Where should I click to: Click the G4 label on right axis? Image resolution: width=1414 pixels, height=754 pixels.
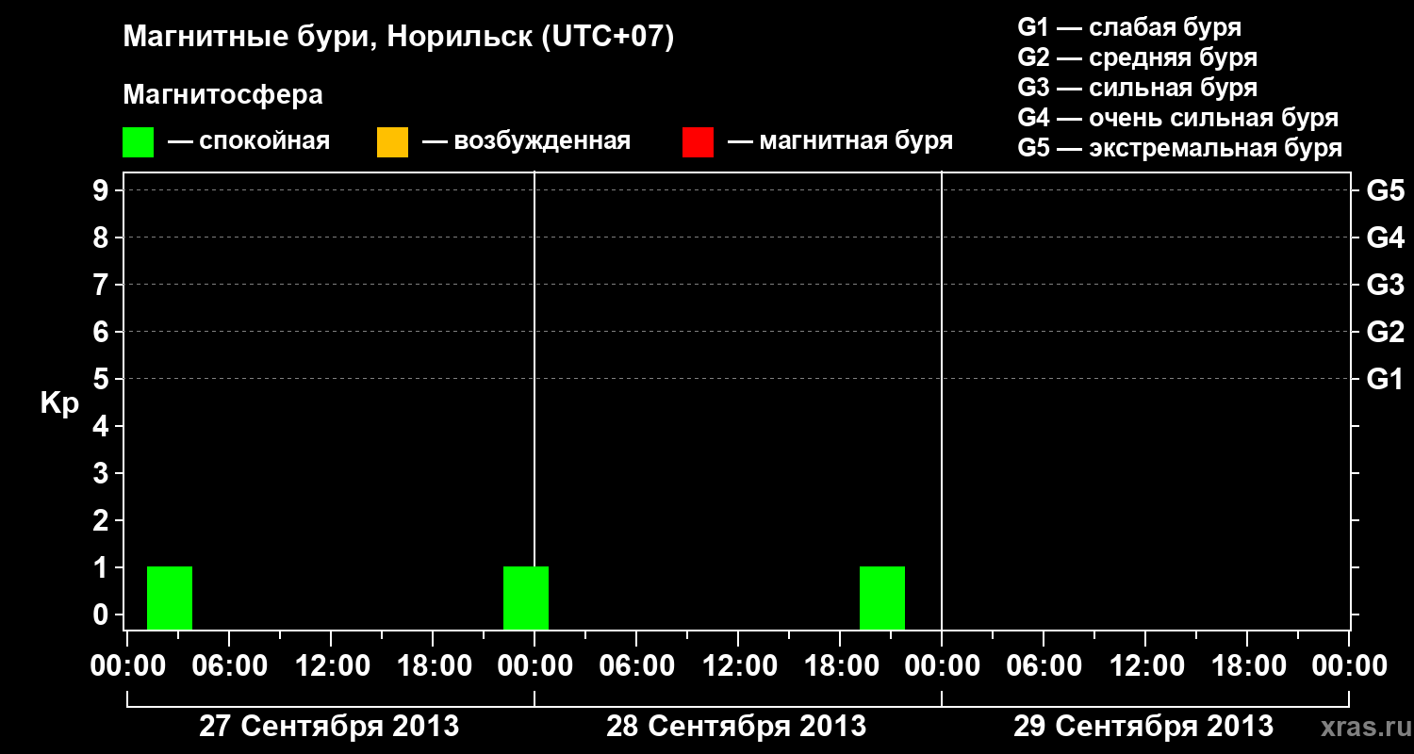1385,238
